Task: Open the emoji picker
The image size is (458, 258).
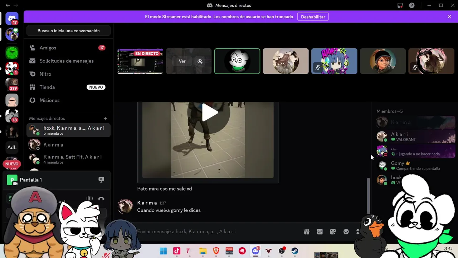Action: point(346,232)
